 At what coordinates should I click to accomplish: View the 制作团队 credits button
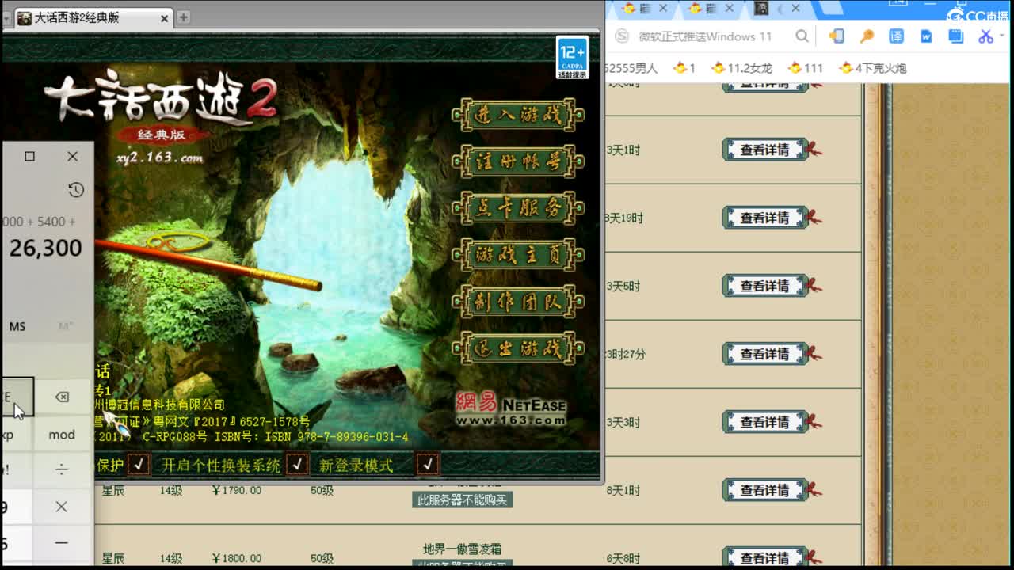(x=518, y=302)
